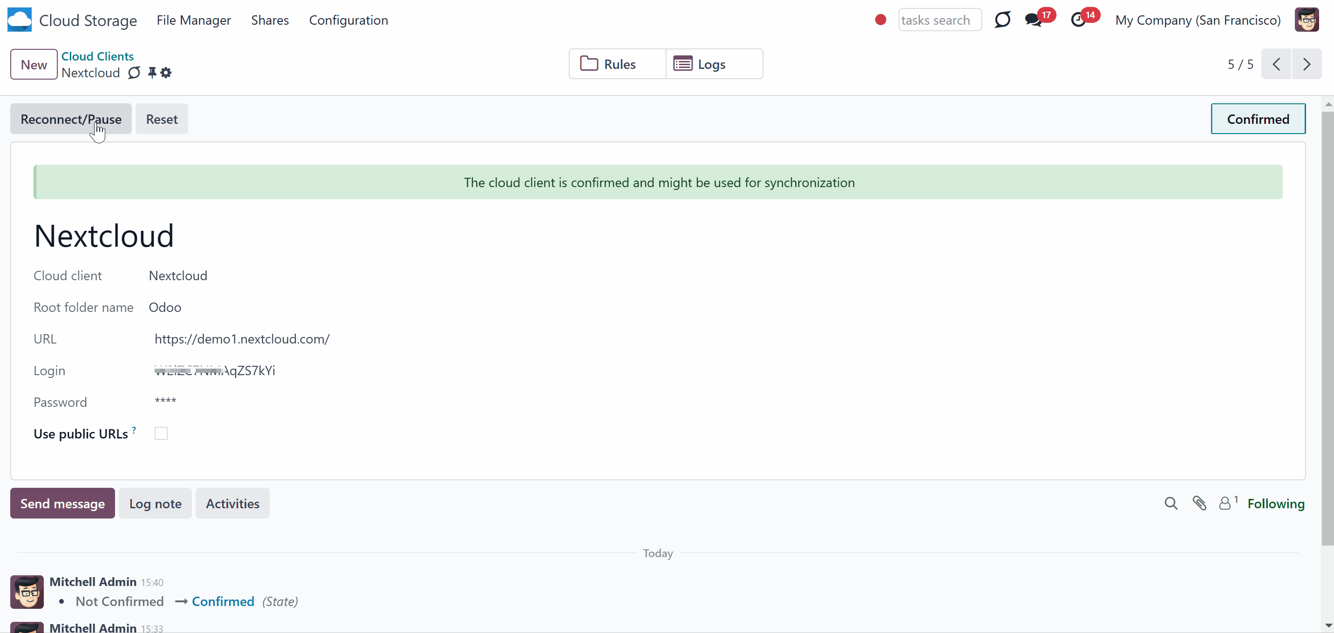Focus the tasks search input field
Screen dimensions: 1334x633
[x=940, y=20]
